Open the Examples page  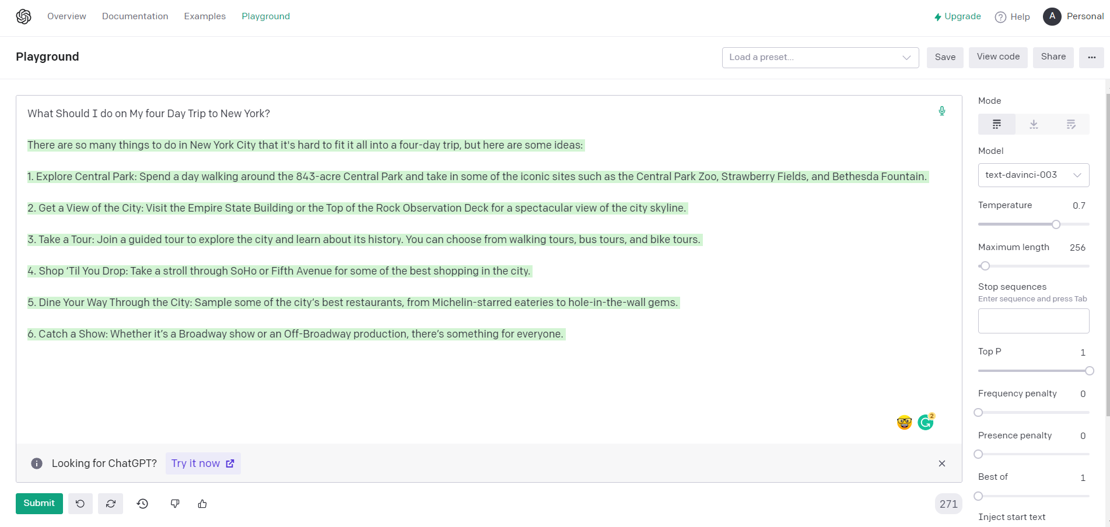[205, 16]
